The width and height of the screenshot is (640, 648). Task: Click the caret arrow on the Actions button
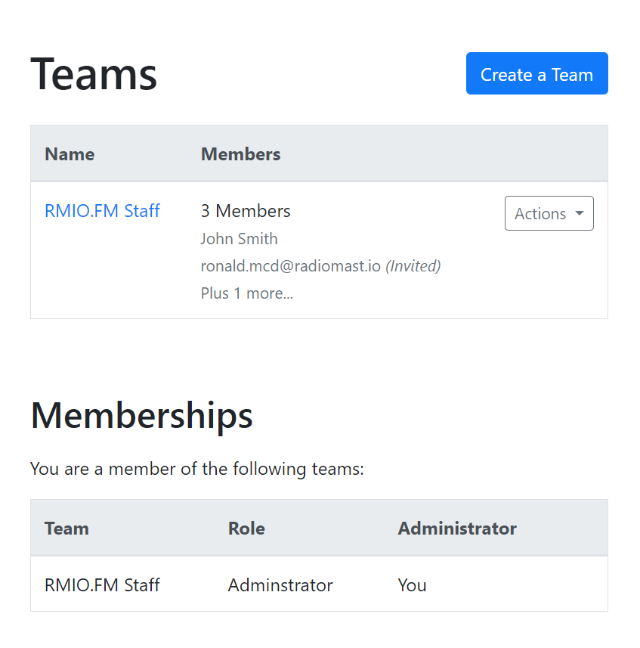point(580,214)
